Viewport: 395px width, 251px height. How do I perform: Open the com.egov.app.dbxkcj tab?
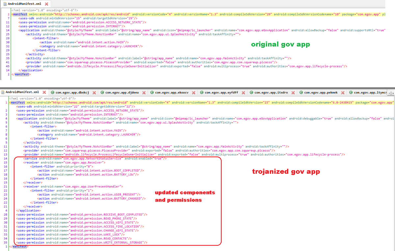coord(72,93)
